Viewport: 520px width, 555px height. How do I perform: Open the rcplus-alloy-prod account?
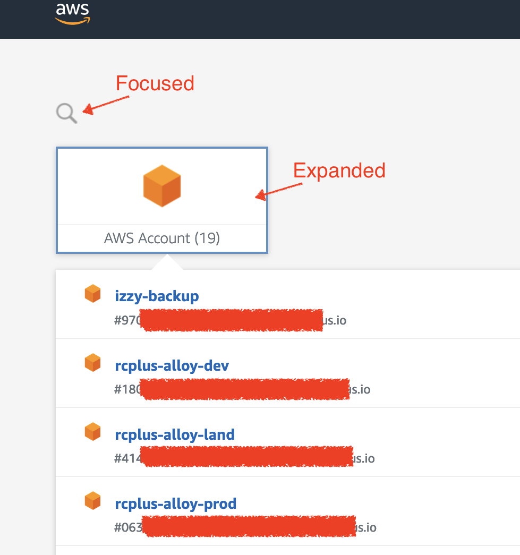(176, 503)
